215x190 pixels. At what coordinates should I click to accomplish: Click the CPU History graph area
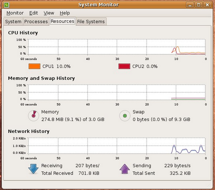(x=117, y=47)
